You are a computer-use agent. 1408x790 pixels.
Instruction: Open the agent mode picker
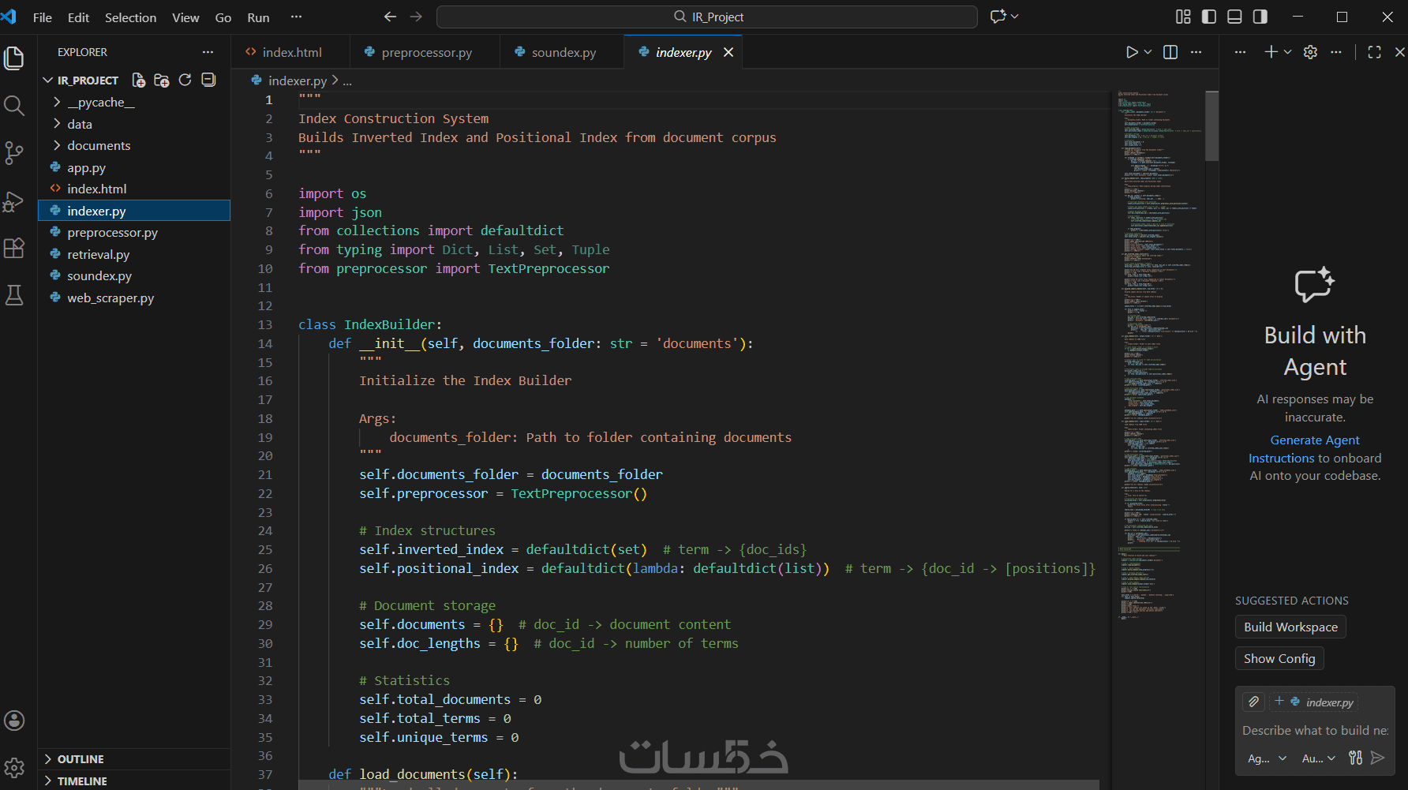pos(1267,758)
